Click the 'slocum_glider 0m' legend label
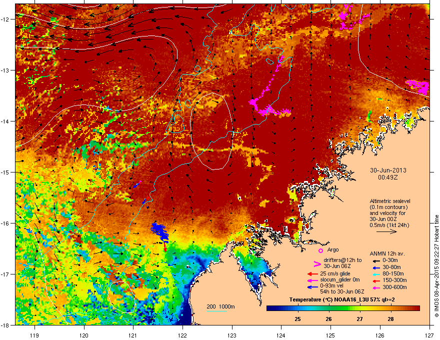Viewport: 440px width, 340px height. click(340, 280)
